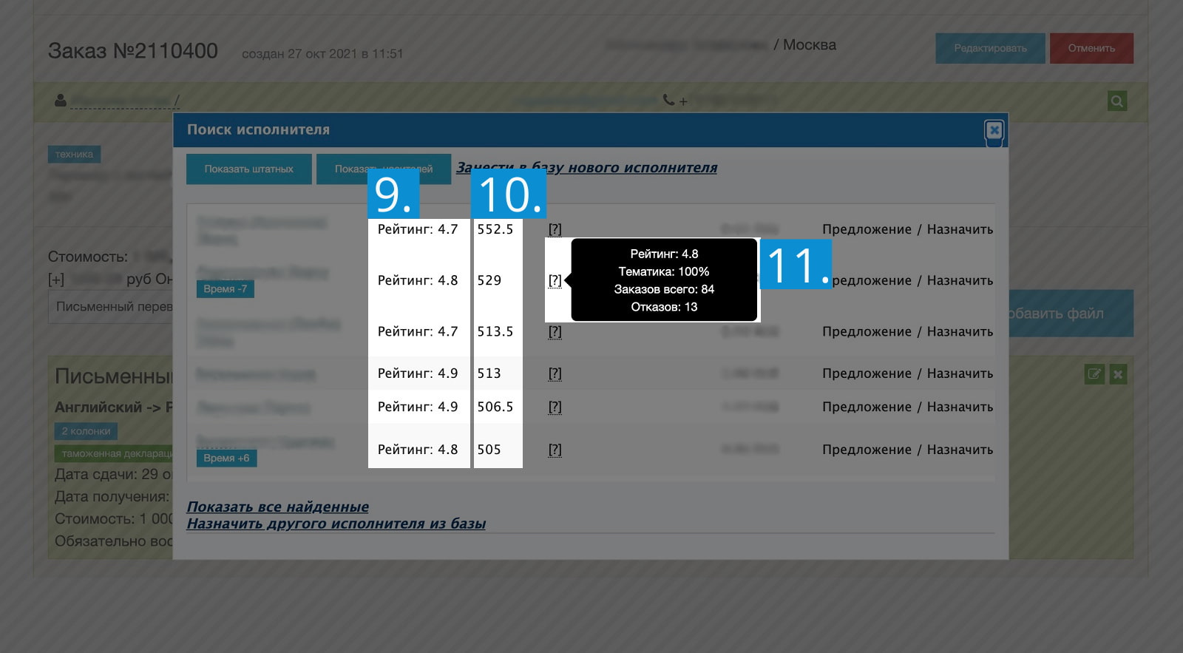Click Назначить in the 506.5 row
Image resolution: width=1183 pixels, height=653 pixels.
[x=960, y=407]
